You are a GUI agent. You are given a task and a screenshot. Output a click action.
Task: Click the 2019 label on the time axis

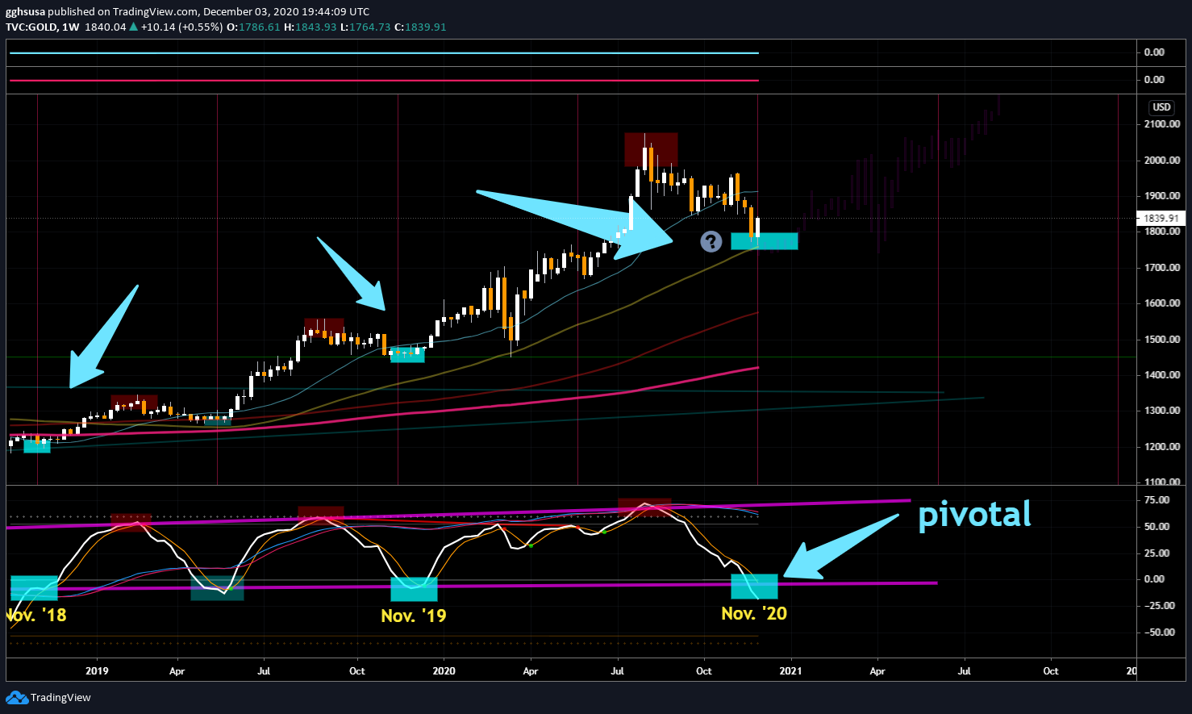[x=97, y=671]
